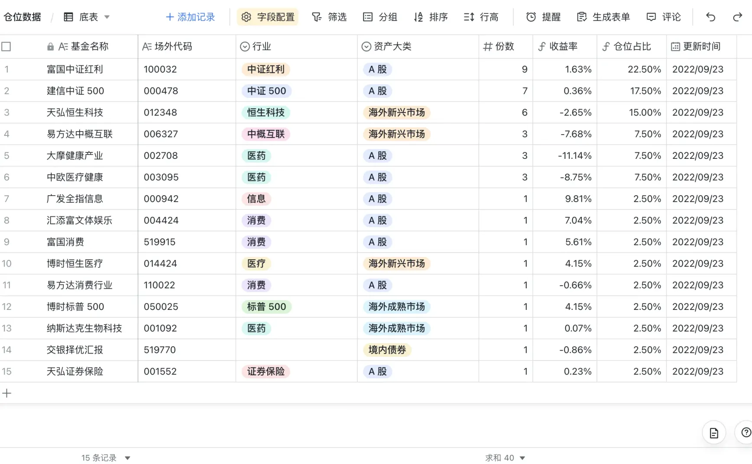Click code cell 050025
Screen dimensions: 752x464
click(187, 307)
